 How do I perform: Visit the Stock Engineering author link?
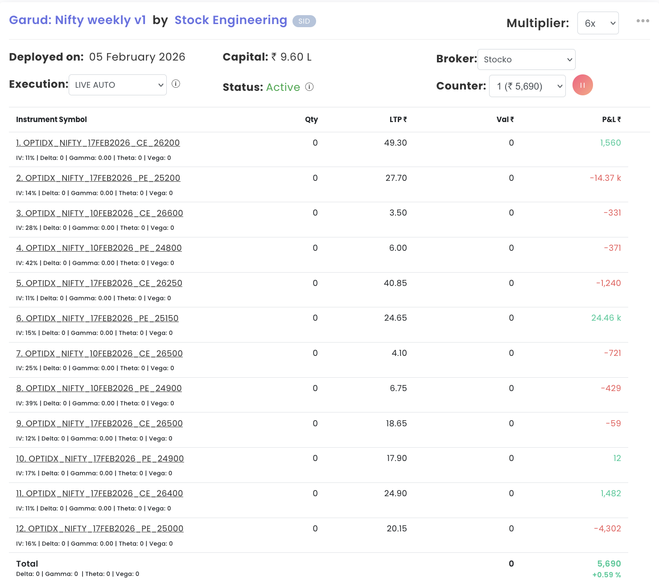[231, 20]
